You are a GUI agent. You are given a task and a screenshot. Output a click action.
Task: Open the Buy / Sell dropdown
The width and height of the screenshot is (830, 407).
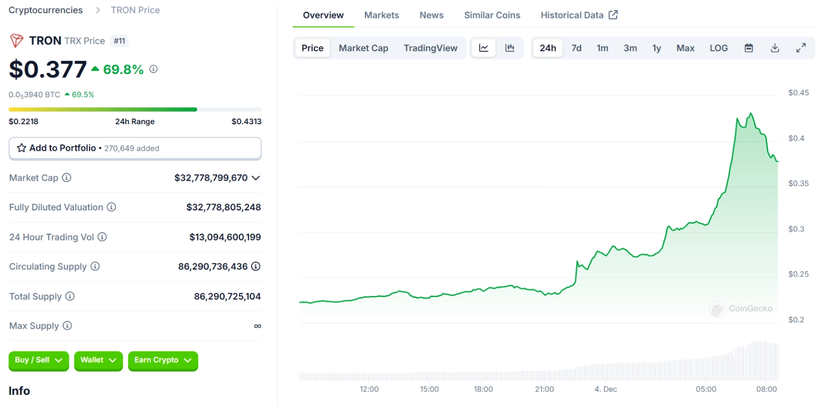[39, 360]
